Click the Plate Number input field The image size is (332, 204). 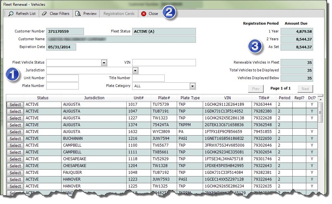(x=62, y=86)
